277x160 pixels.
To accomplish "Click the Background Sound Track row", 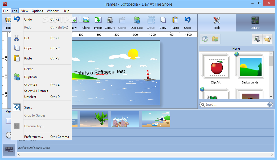I will point(145,148).
